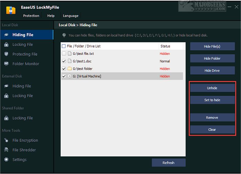Click the padlock icon beside Local Disk Locking File

pyautogui.click(x=6, y=44)
